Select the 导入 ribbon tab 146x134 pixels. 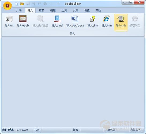click(x=30, y=10)
